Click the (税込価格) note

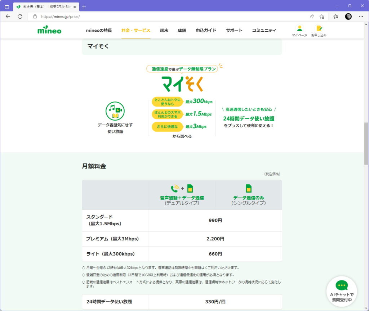pos(272,174)
